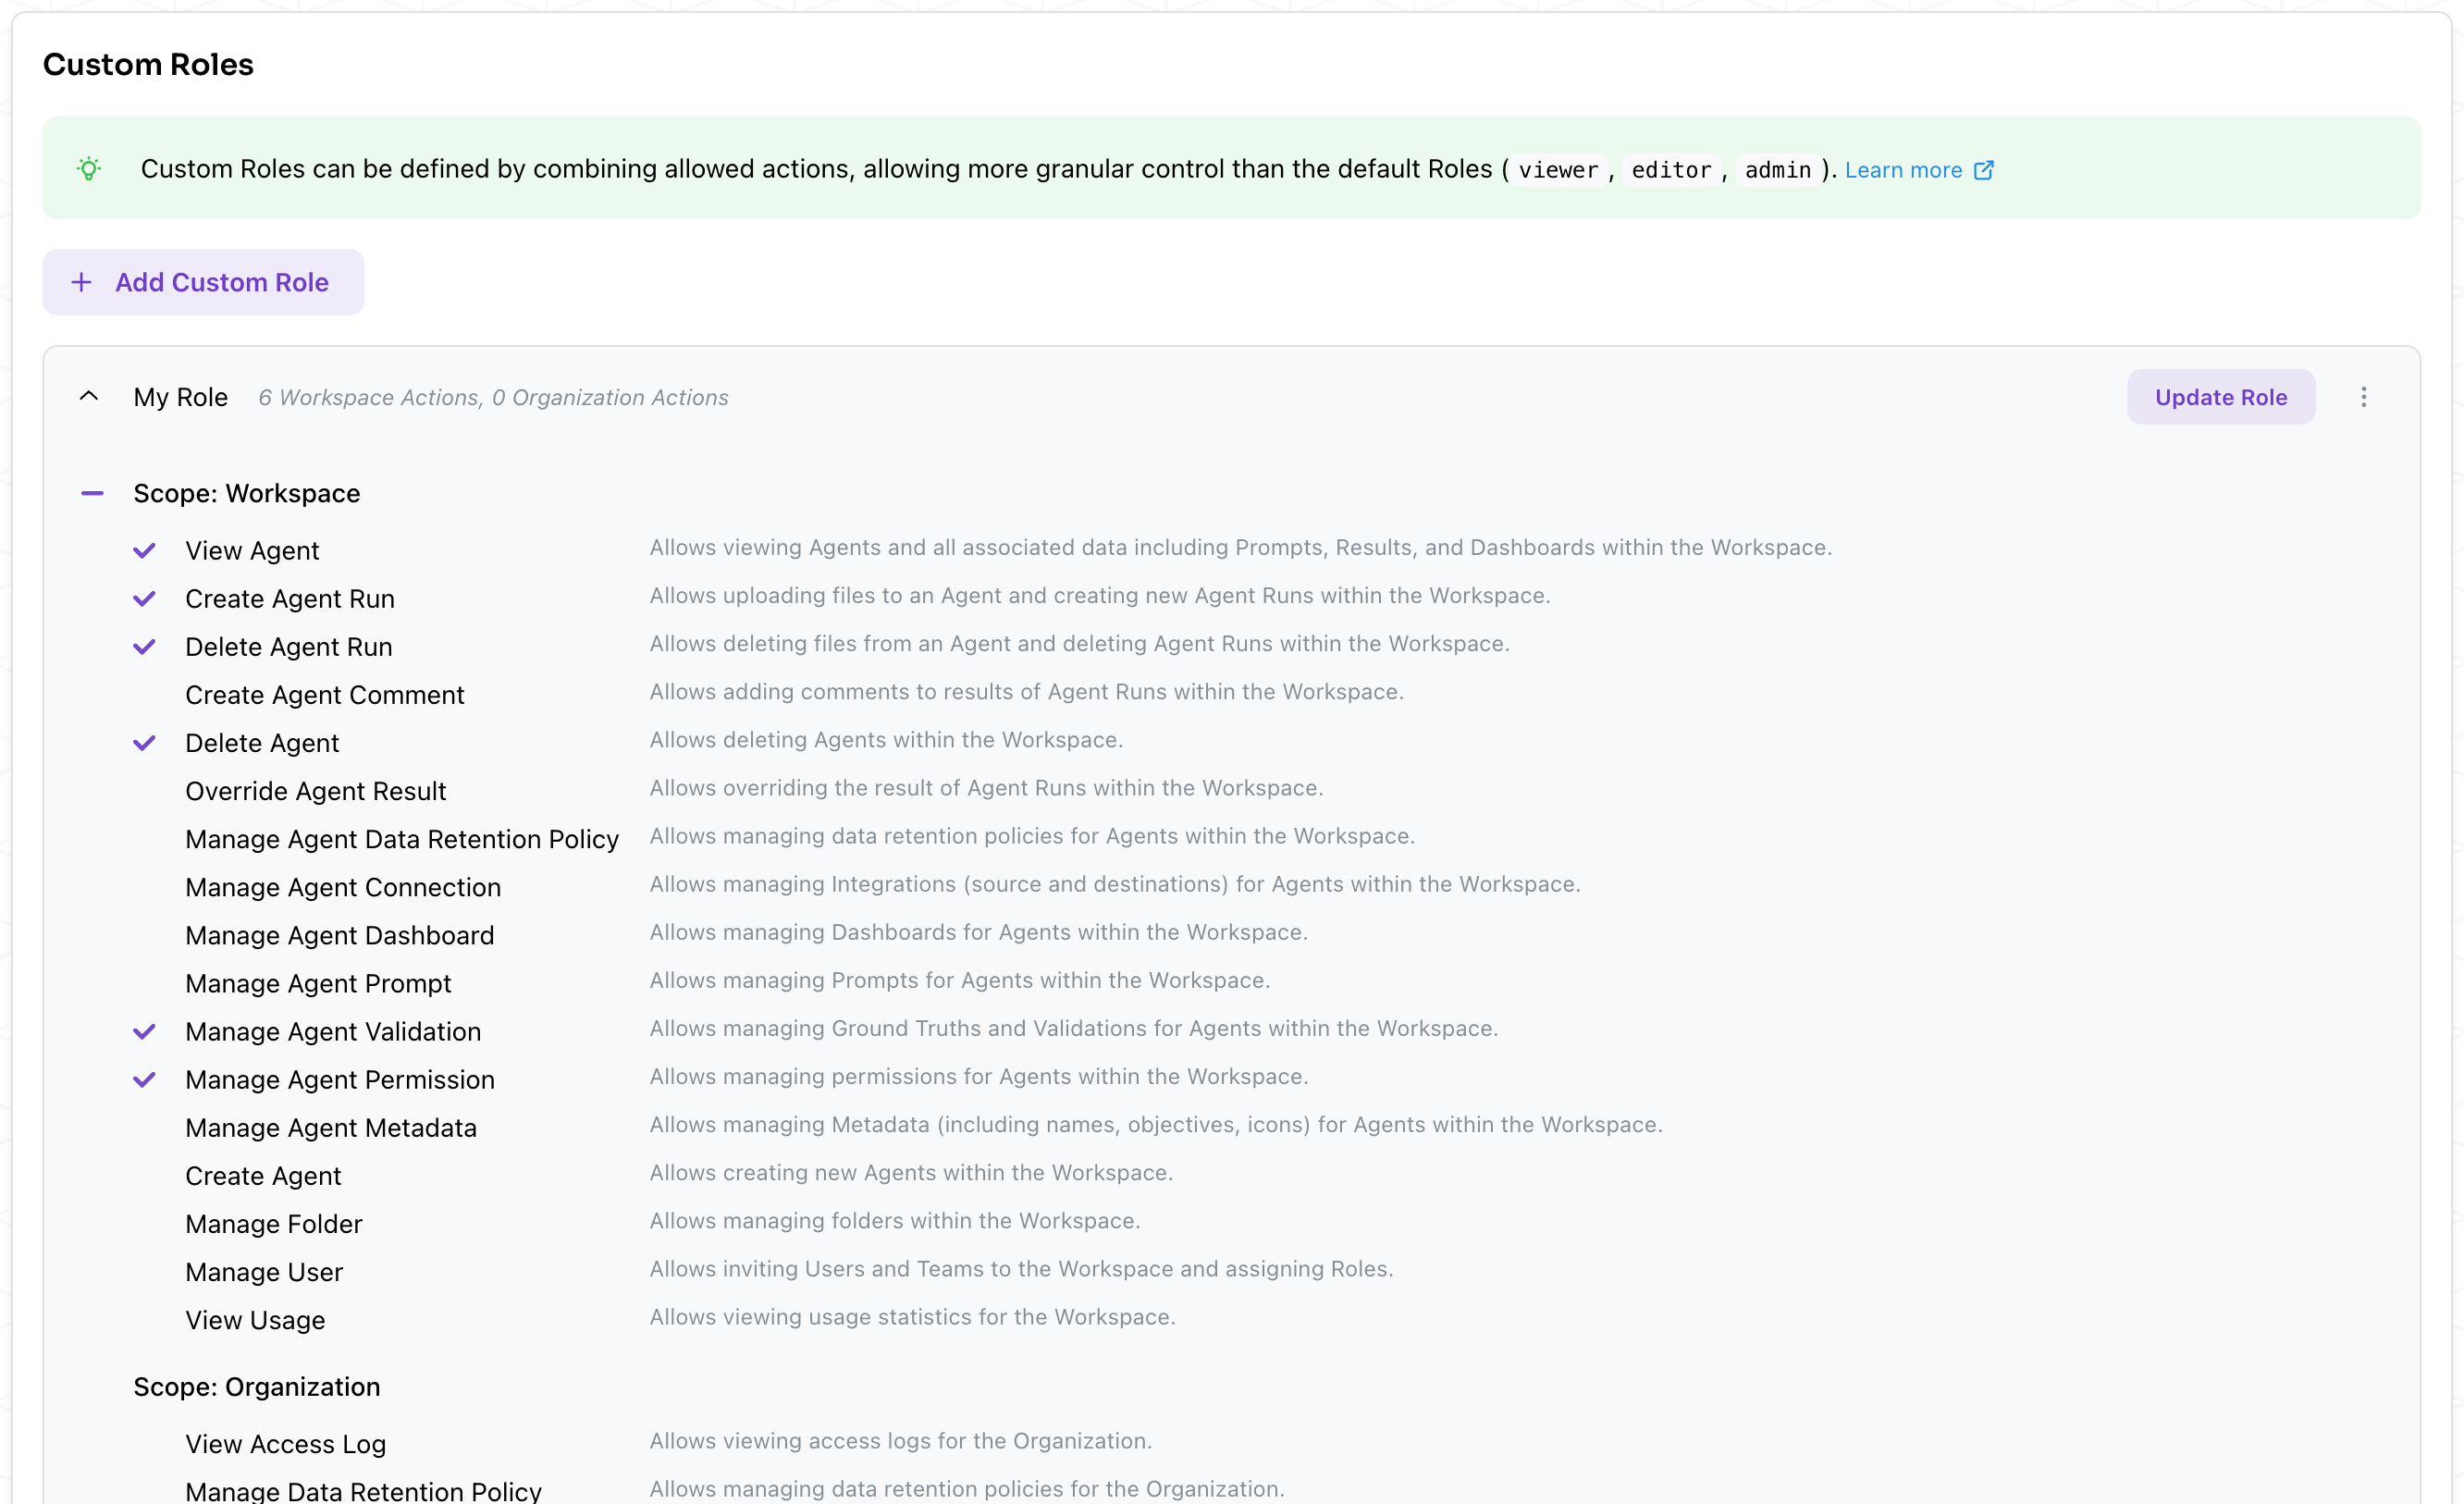Click the plus icon in Add Custom Role

point(81,283)
